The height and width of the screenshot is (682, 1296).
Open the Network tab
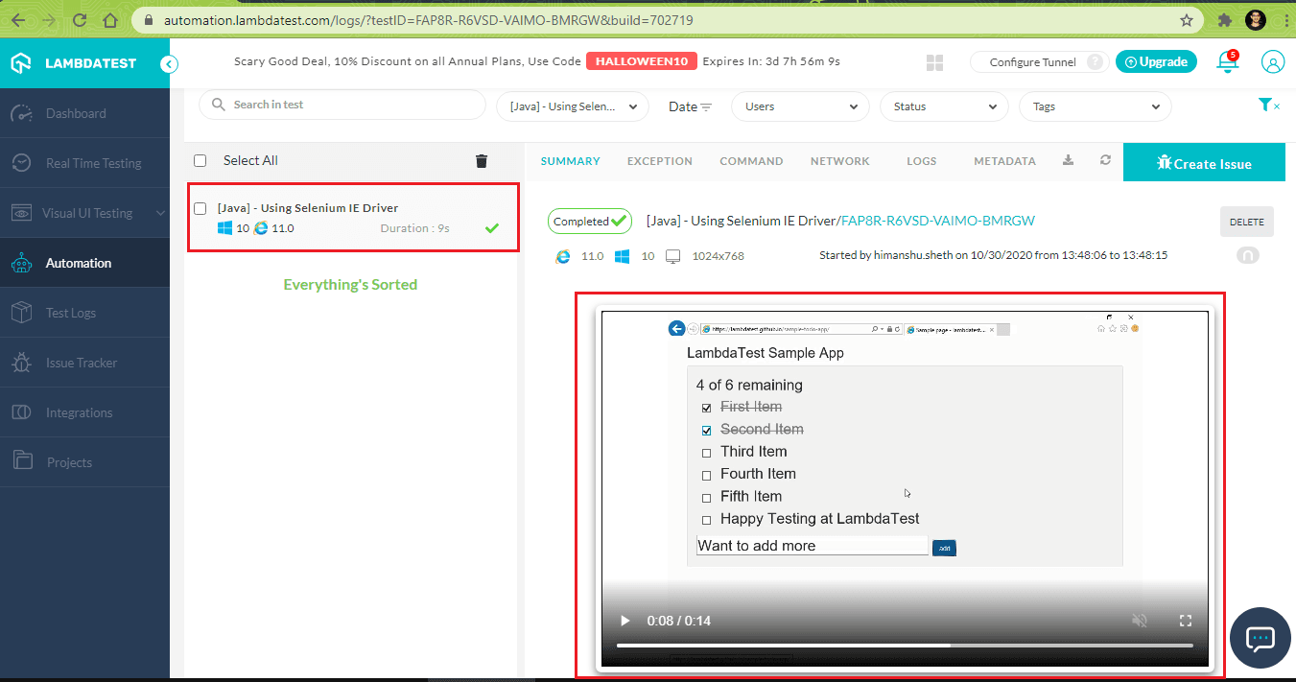(x=839, y=161)
